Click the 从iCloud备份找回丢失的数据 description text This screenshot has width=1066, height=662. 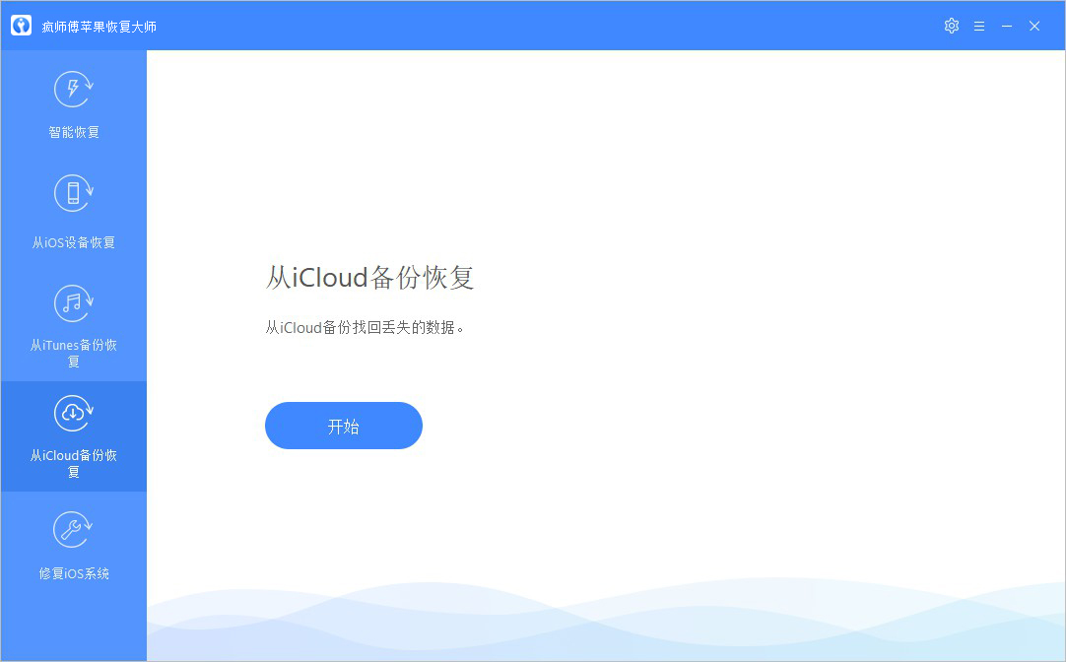[x=365, y=328]
